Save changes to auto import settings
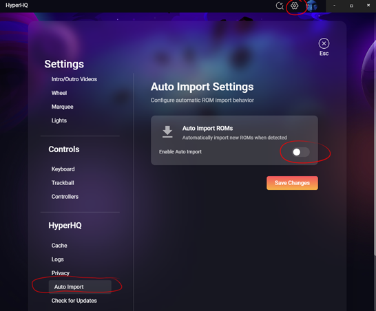This screenshot has width=376, height=311. click(292, 183)
